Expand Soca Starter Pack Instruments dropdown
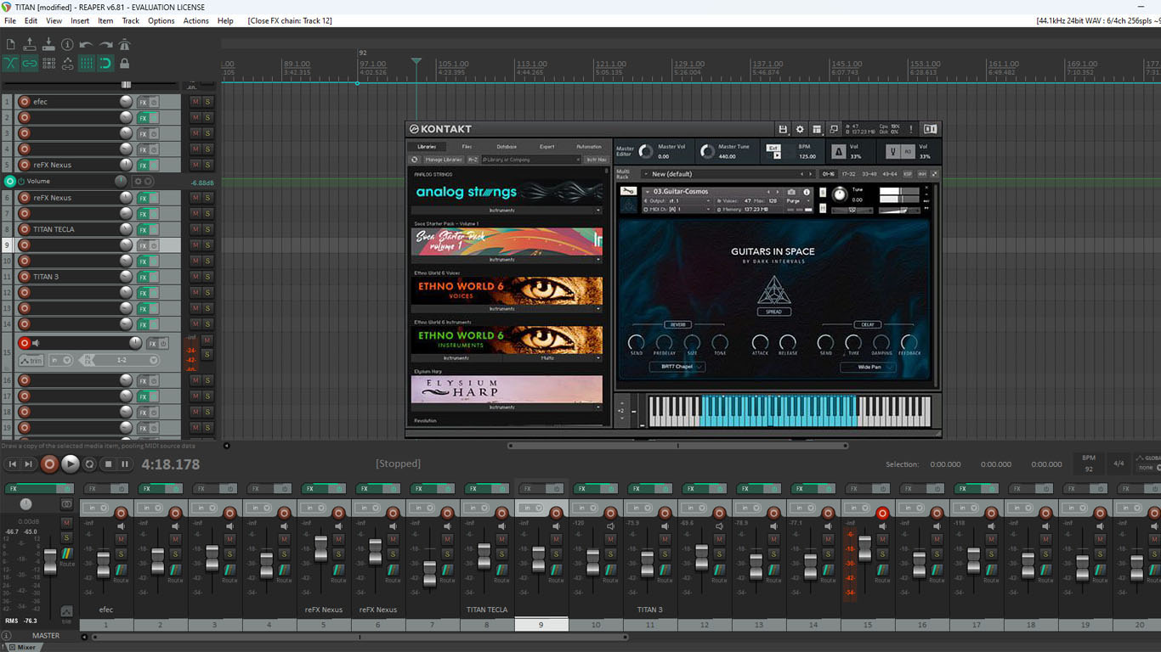 507,260
